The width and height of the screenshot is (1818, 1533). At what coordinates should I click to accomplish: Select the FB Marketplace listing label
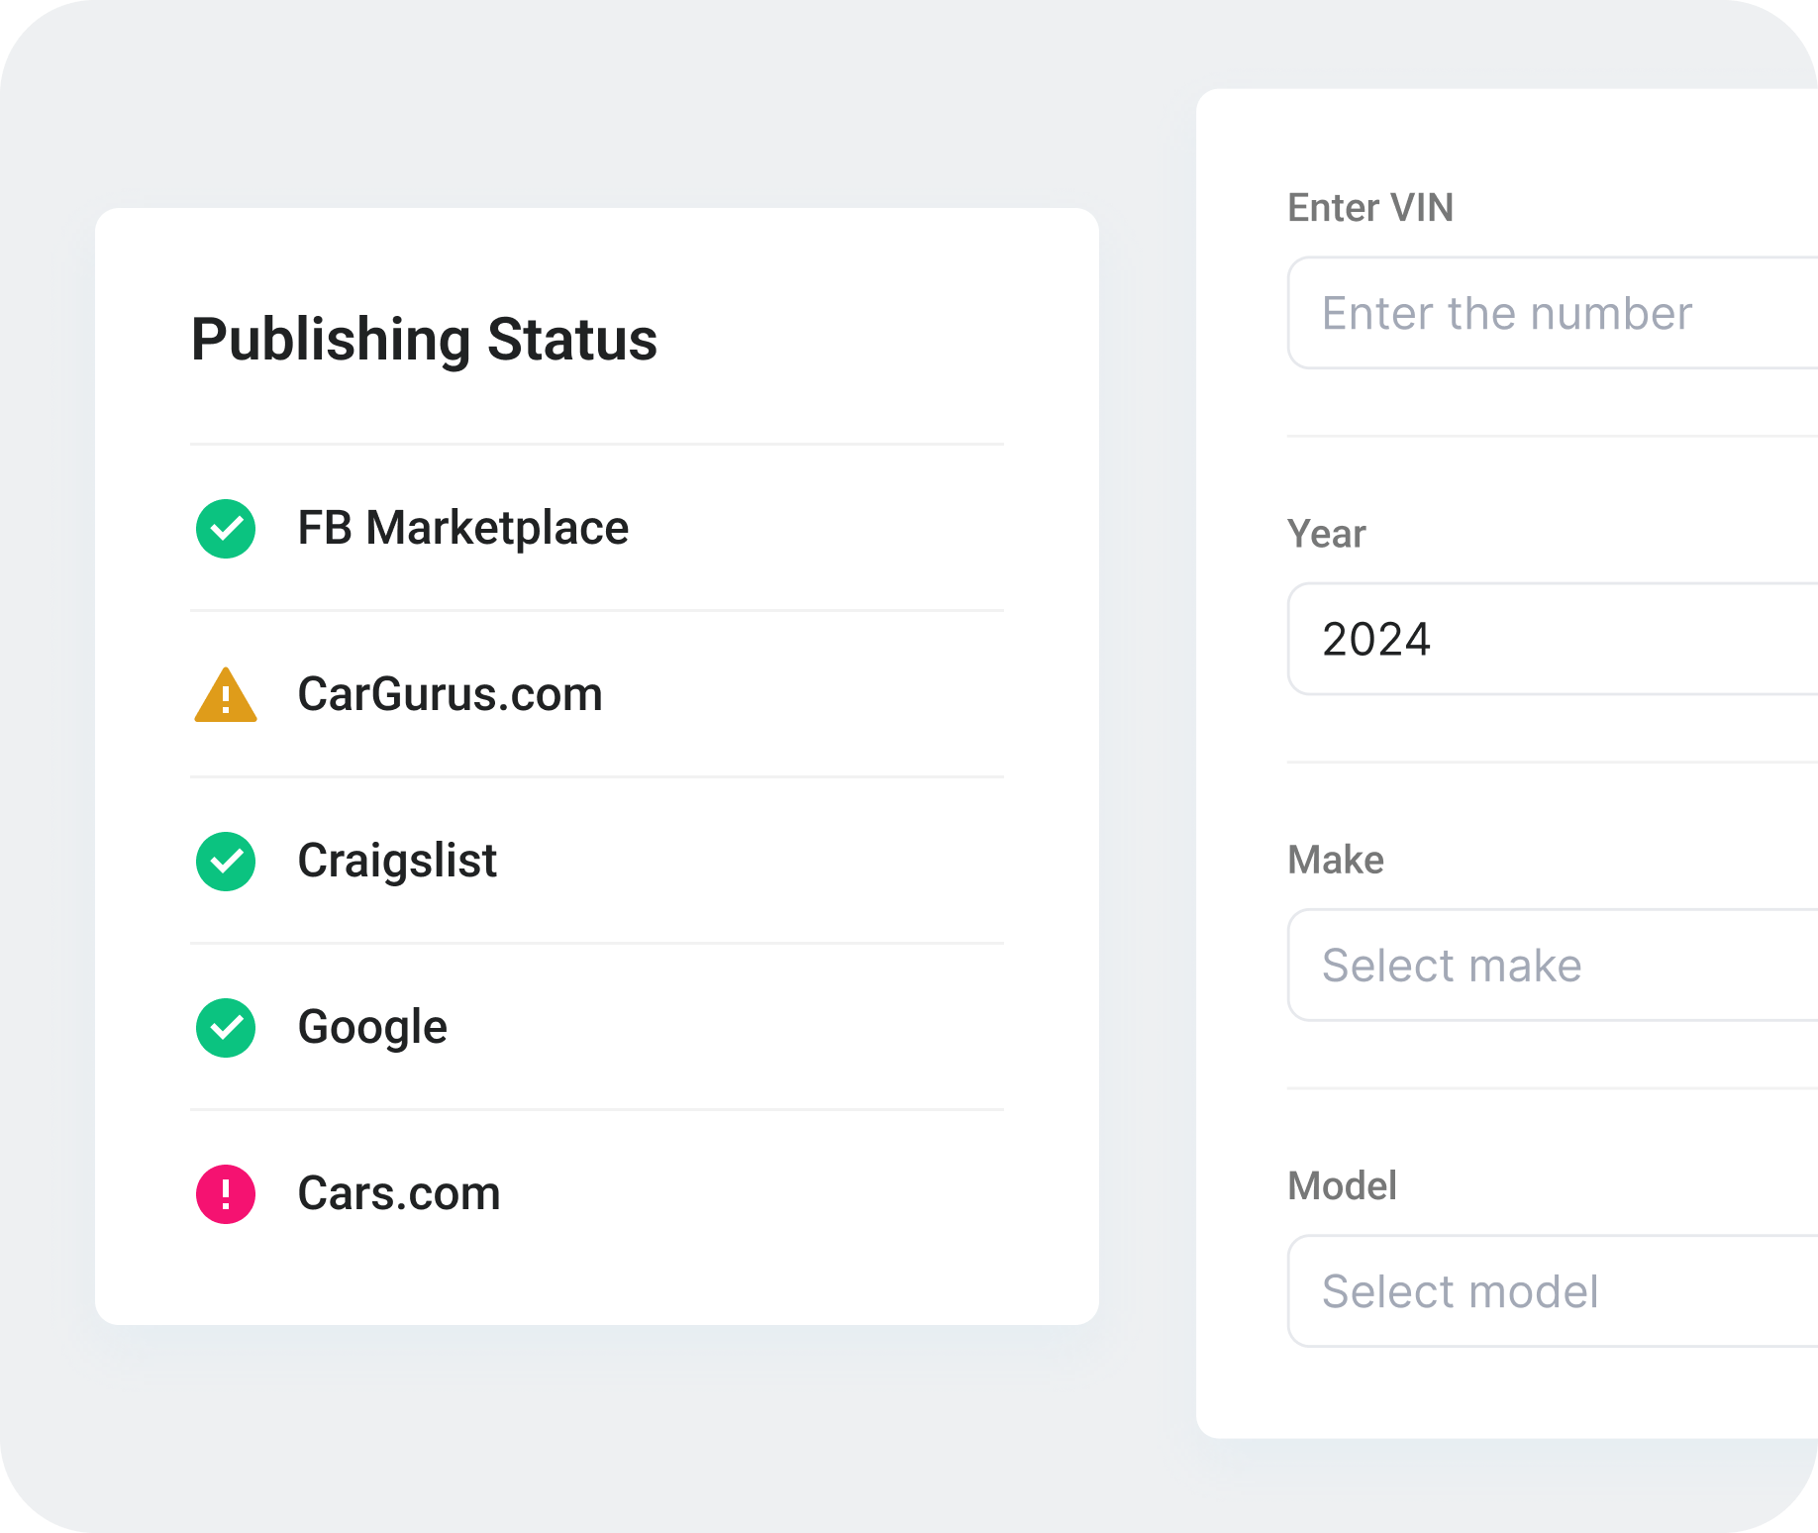tap(462, 528)
